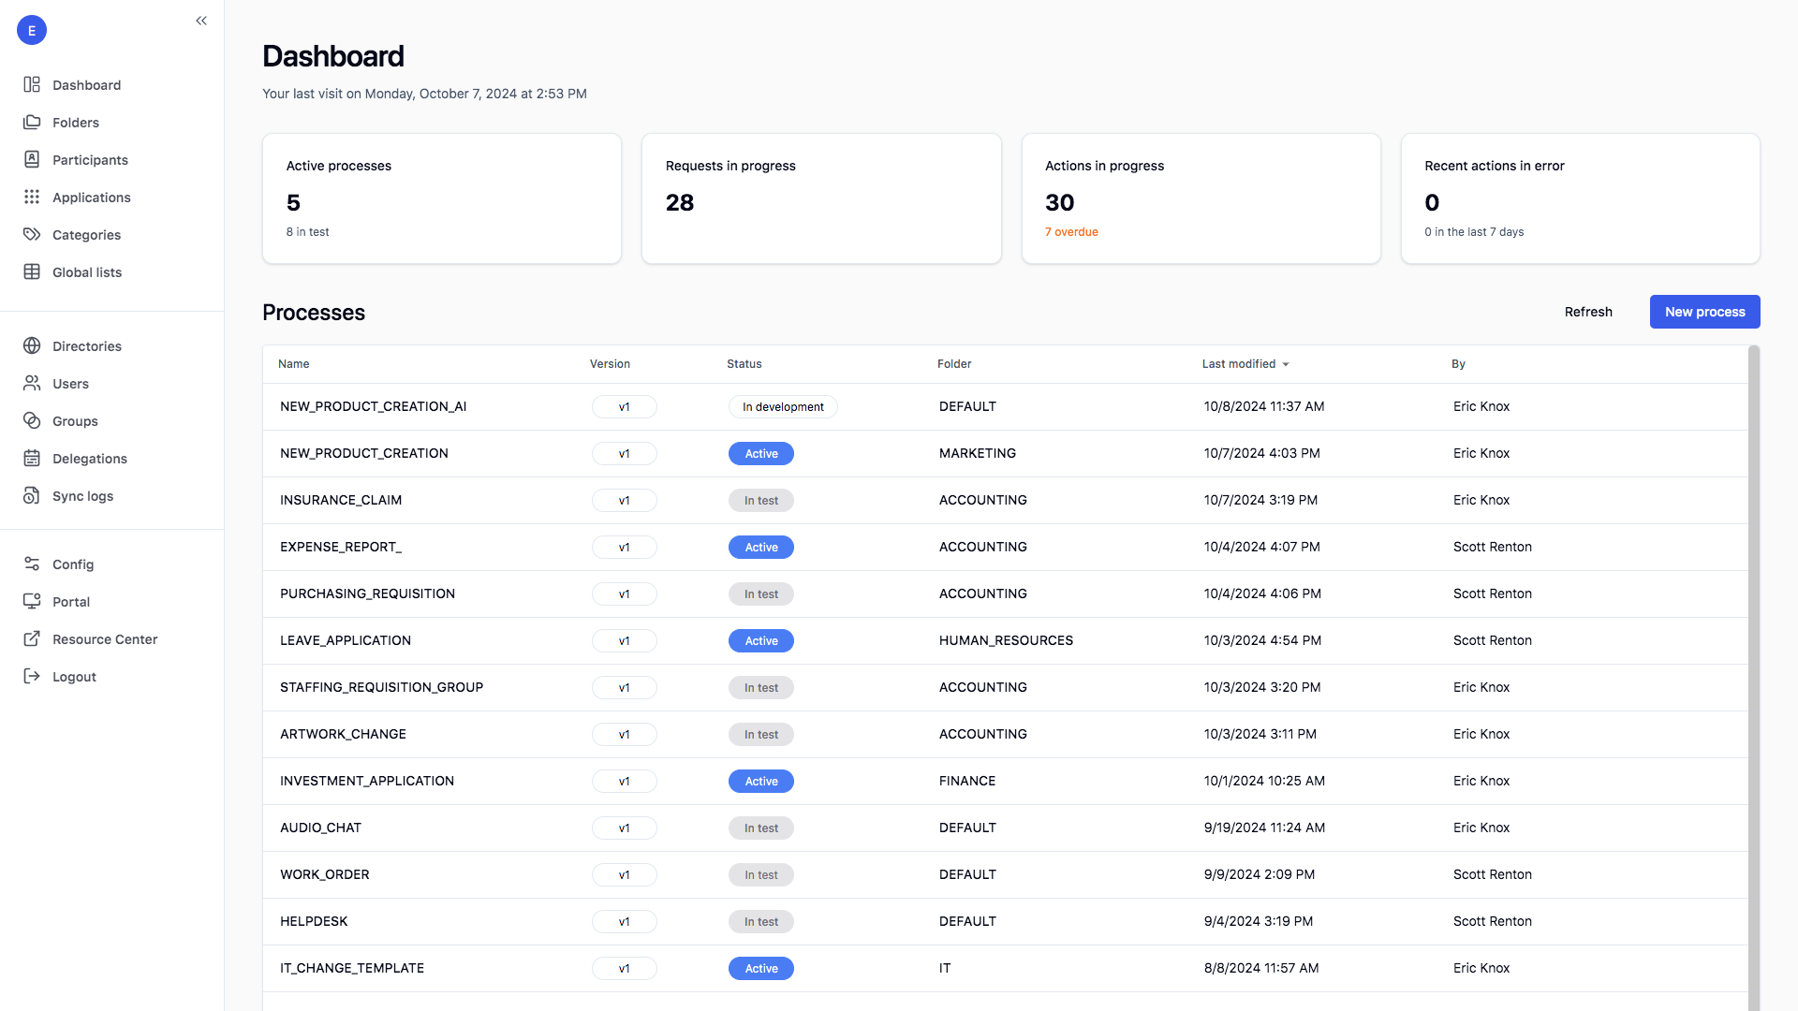
Task: Open WORK_ORDER process
Action: click(x=325, y=874)
